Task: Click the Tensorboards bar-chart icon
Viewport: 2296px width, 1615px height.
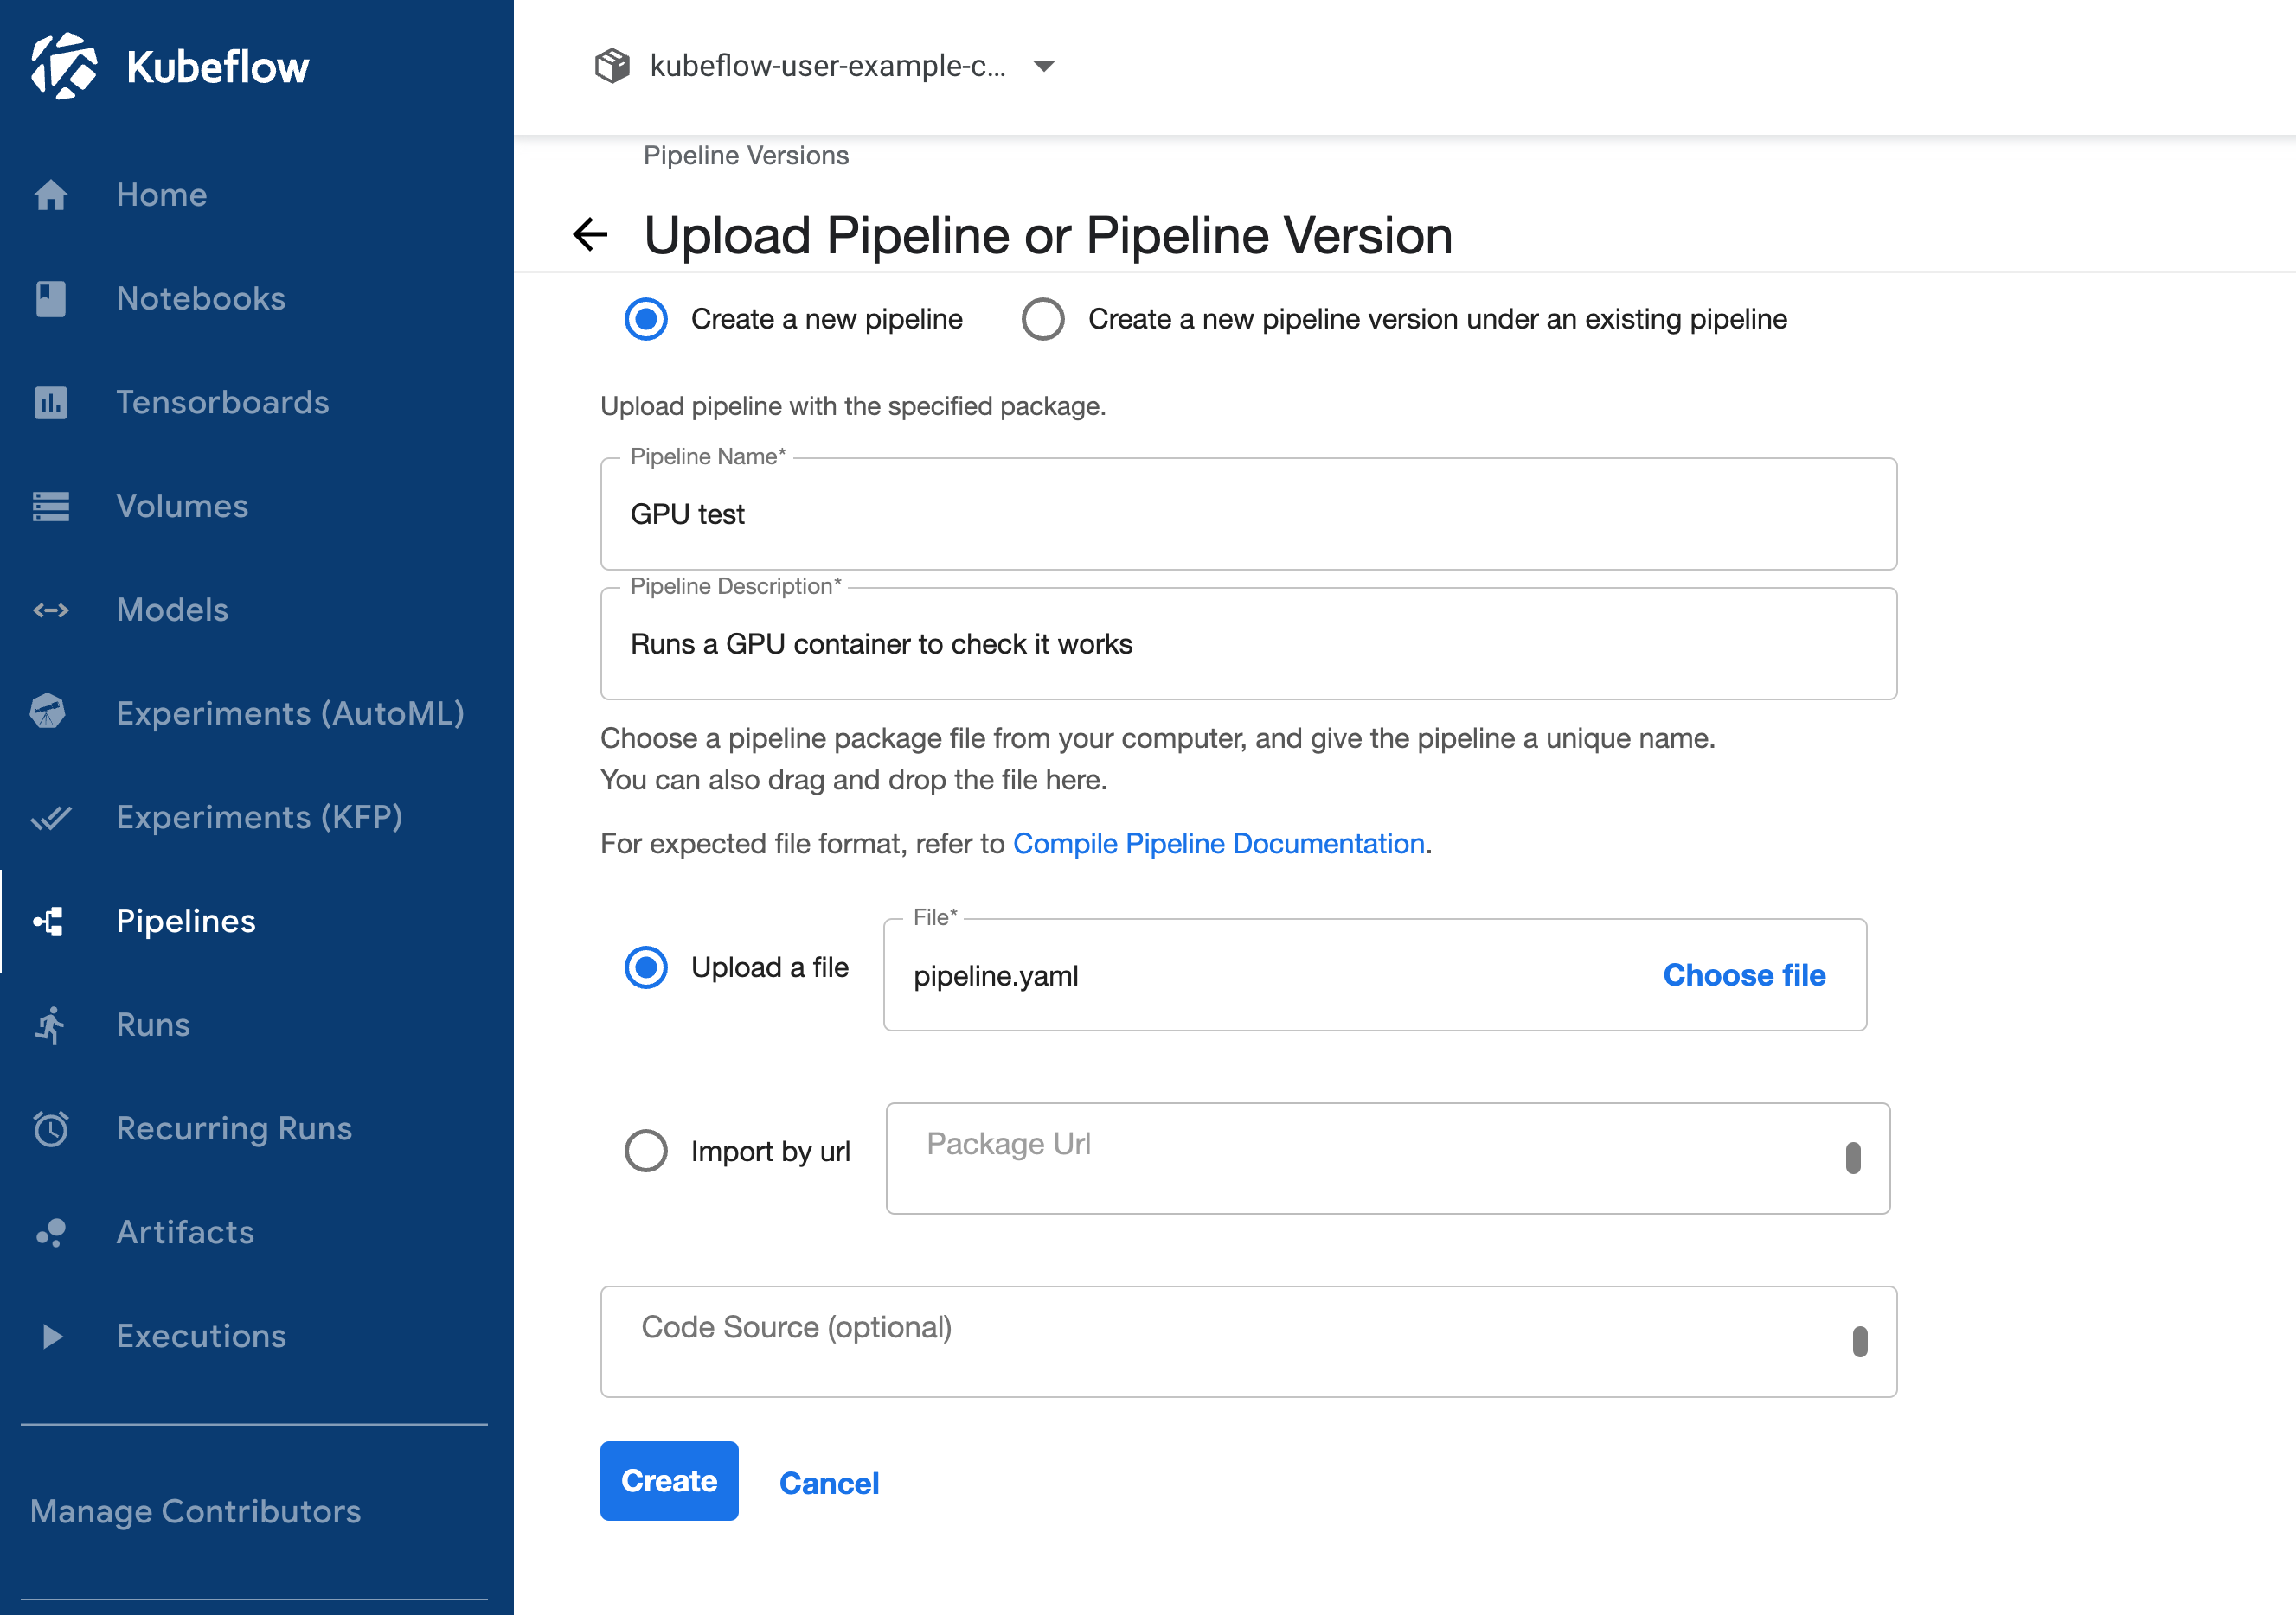Action: click(x=50, y=403)
